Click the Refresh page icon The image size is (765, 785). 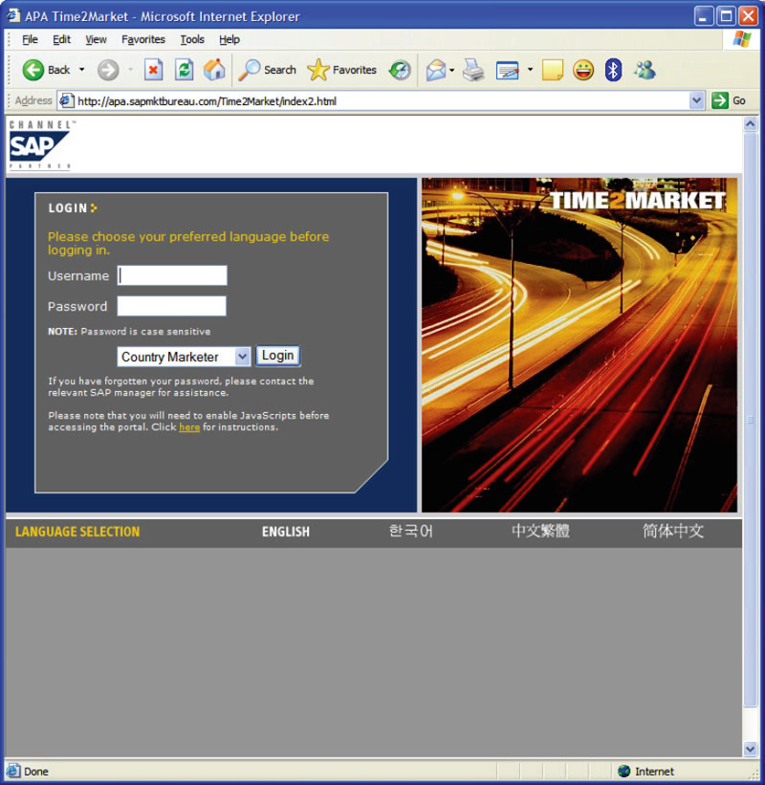click(x=184, y=70)
